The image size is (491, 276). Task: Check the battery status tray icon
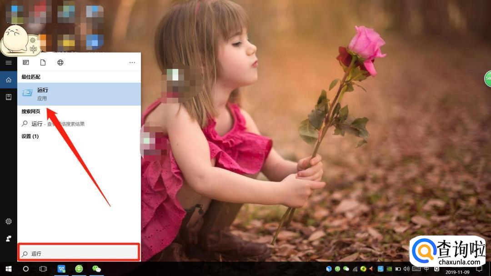(398, 269)
